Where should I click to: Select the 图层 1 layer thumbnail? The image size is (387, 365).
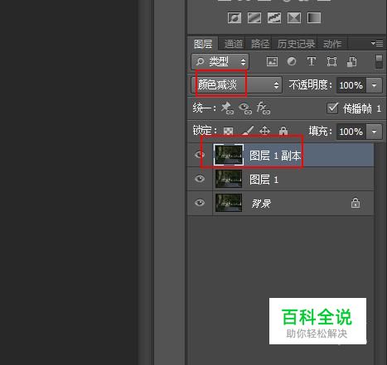[x=229, y=179]
